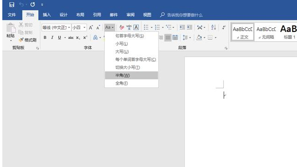The height and width of the screenshot is (167, 297).
Task: Click the Phonetic Guide icon
Action: pyautogui.click(x=129, y=27)
